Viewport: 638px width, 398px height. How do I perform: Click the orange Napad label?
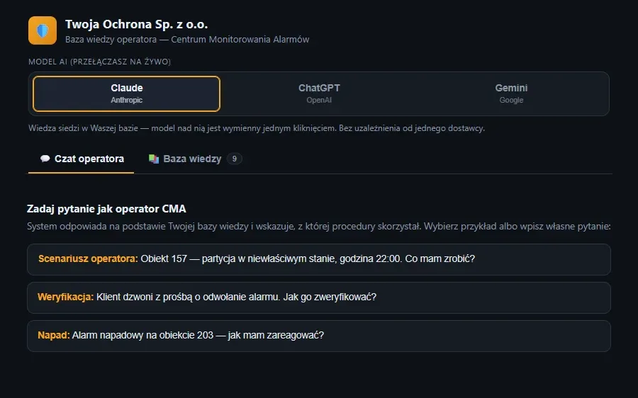tap(54, 335)
